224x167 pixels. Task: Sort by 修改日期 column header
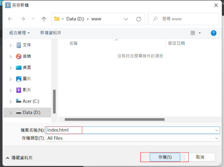pos(176,43)
